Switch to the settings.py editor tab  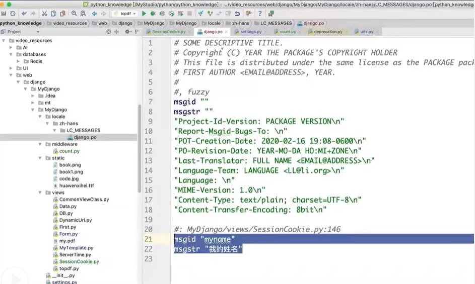pos(251,32)
